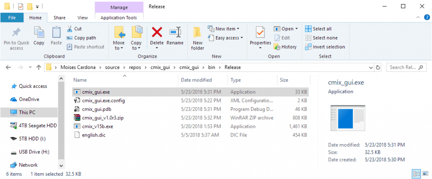Viewport: 432px width, 179px height.
Task: Switch to the View ribbon tab
Action: point(82,18)
